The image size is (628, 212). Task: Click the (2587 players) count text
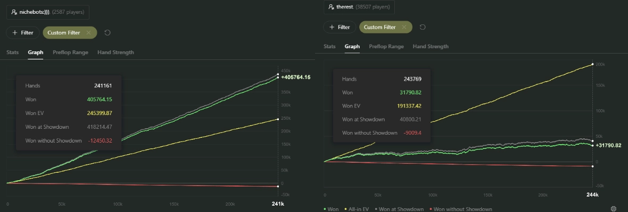coord(68,12)
